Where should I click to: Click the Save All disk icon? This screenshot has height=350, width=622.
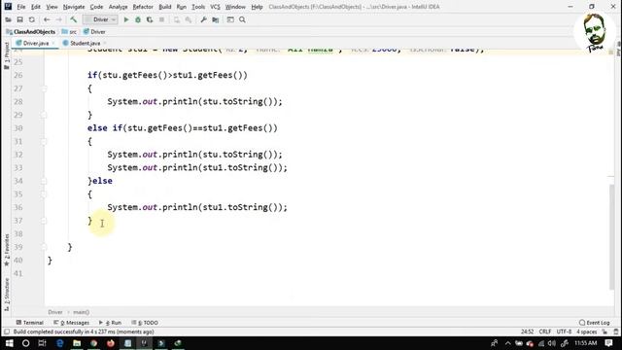(19, 19)
